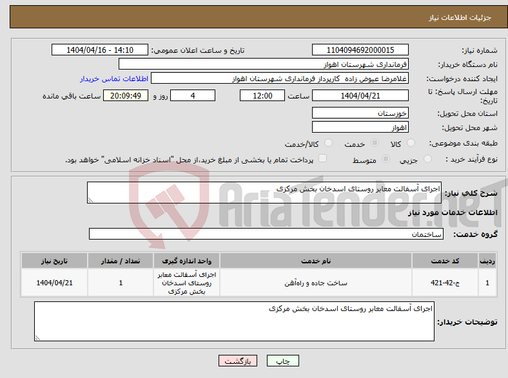This screenshot has width=508, height=378.
Task: Click the توضیحات خریدار text area
Action: coord(234,321)
